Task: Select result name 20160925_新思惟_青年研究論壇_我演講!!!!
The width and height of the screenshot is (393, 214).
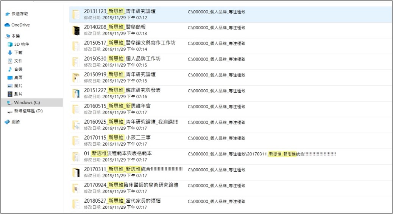Action: 131,122
